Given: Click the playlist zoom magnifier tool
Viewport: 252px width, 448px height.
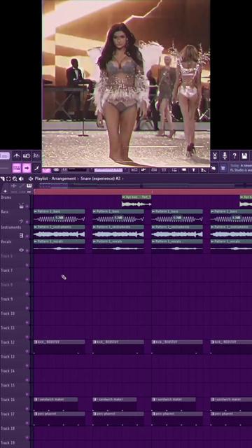Looking at the screenshot, I should 15,179.
